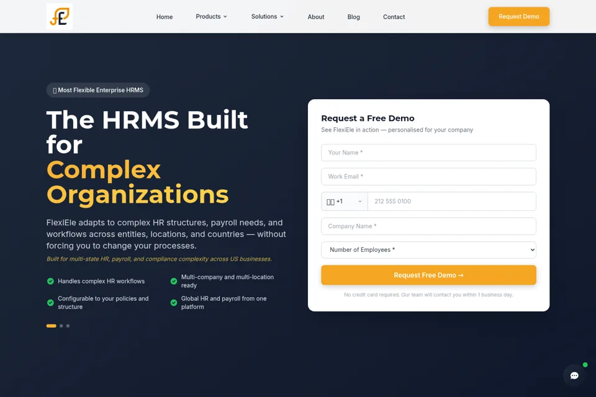Screen dimensions: 596x397
Task: Click the green check beside Multi-company and multi-location ready
Action: [x=174, y=281]
